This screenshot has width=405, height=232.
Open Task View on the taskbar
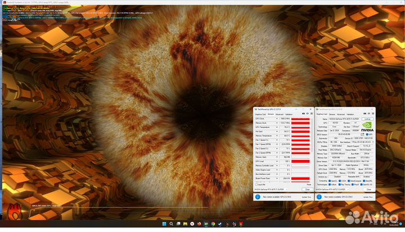tap(178, 224)
